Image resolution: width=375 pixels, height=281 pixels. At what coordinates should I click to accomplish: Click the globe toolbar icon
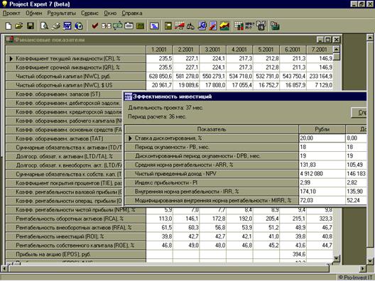[78, 26]
